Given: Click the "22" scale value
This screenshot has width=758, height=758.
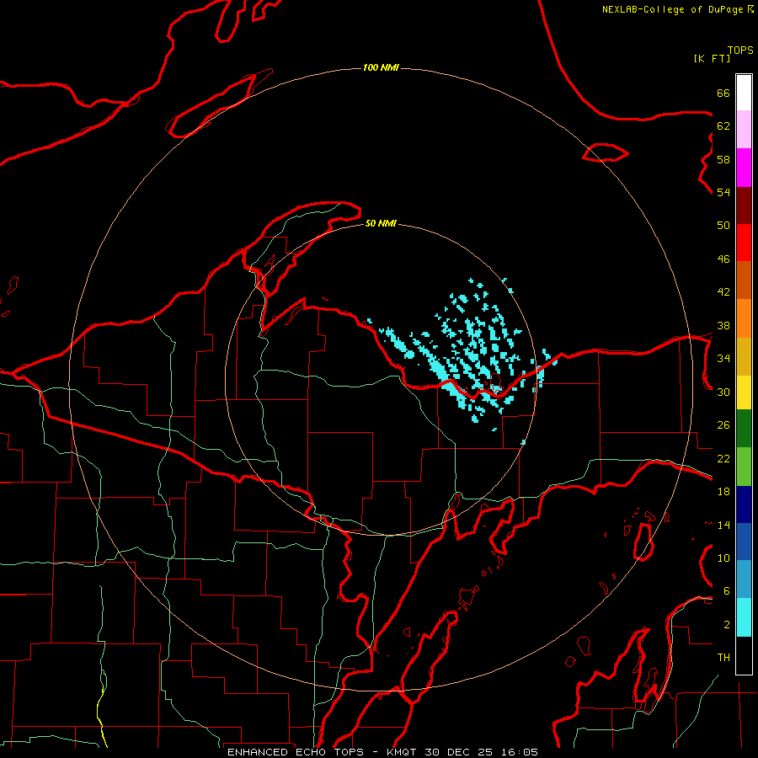Looking at the screenshot, I should click(723, 458).
